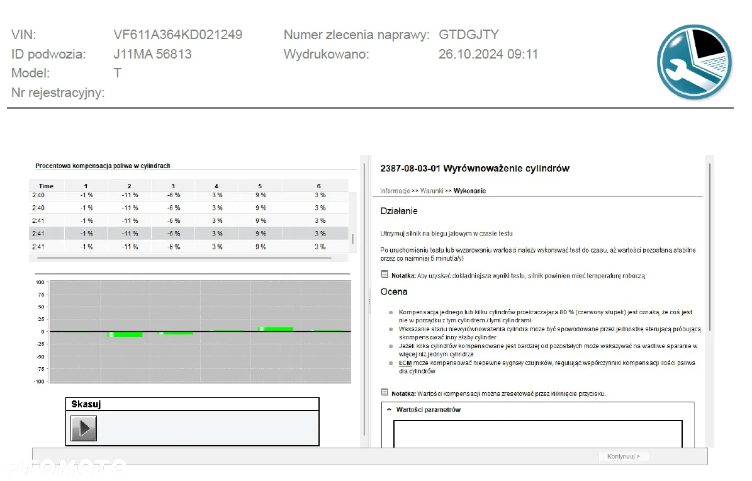This screenshot has height=481, width=752.
Task: Collapse the Wartości parametrów section
Action: [x=389, y=409]
